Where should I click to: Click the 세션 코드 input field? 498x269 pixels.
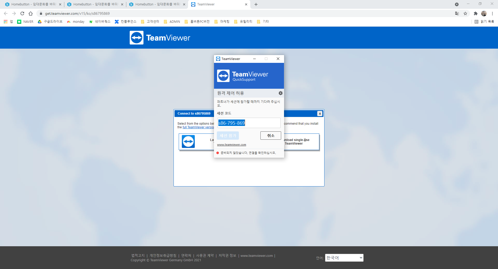249,123
